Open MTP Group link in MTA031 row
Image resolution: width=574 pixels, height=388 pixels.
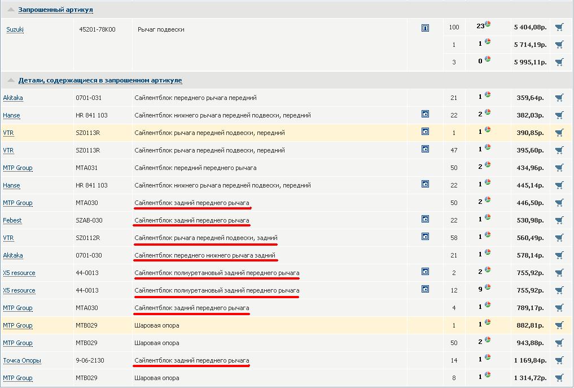pyautogui.click(x=17, y=168)
